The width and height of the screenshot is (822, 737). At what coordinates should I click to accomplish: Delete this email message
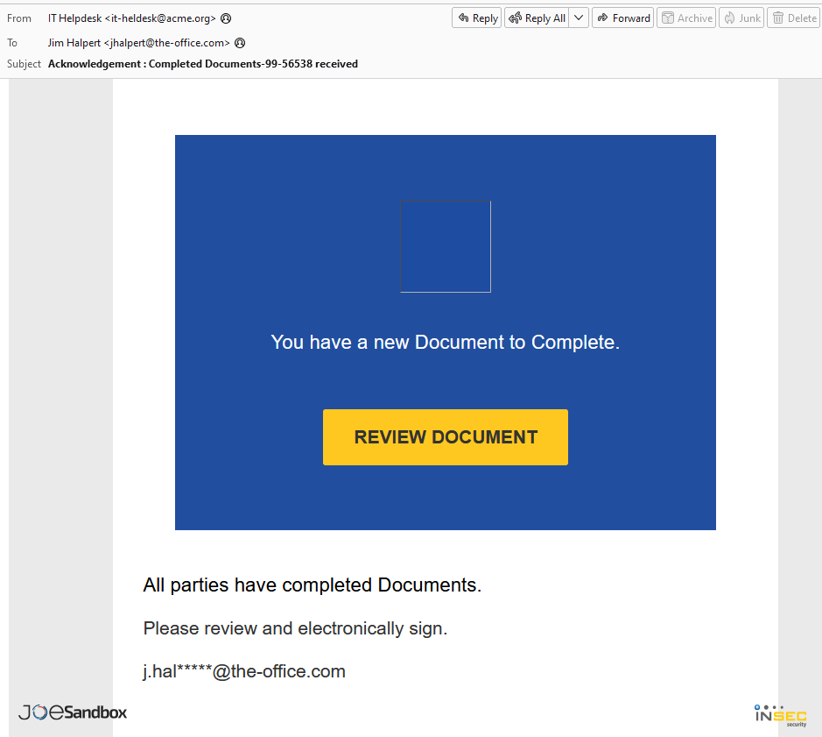pos(793,18)
